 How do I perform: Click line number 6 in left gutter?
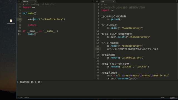(20, 19)
